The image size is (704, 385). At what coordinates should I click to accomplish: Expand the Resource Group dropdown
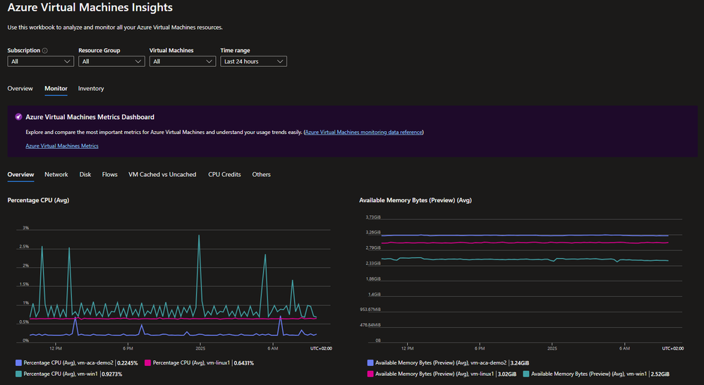click(x=111, y=61)
